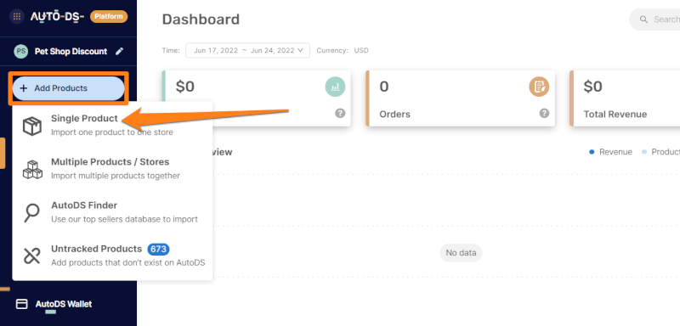This screenshot has height=326, width=680.
Task: Click the help question mark on Orders card
Action: point(544,114)
